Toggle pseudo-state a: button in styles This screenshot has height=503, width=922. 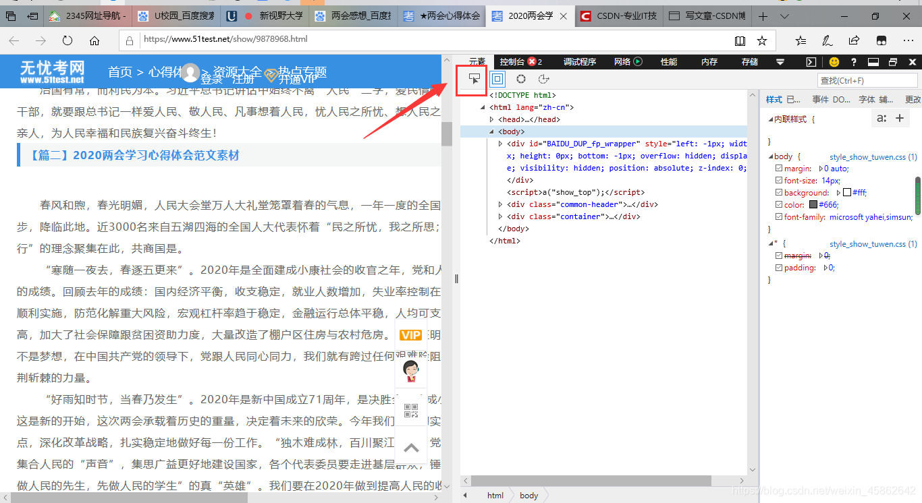882,119
